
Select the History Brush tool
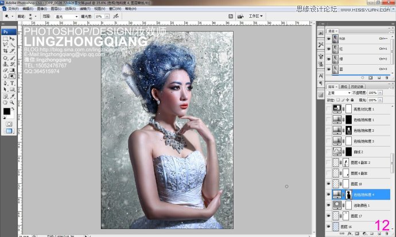click(12, 64)
